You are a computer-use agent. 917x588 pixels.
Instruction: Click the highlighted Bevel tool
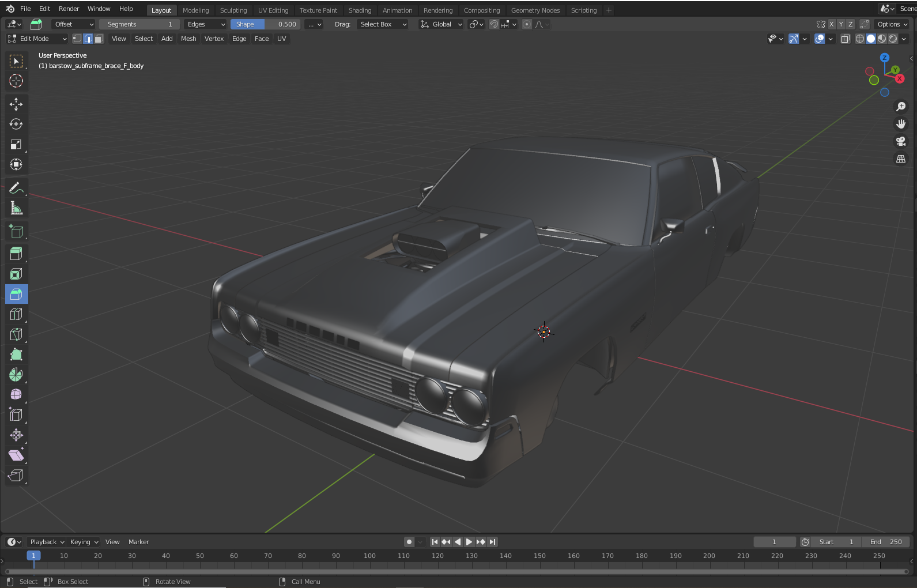[16, 294]
